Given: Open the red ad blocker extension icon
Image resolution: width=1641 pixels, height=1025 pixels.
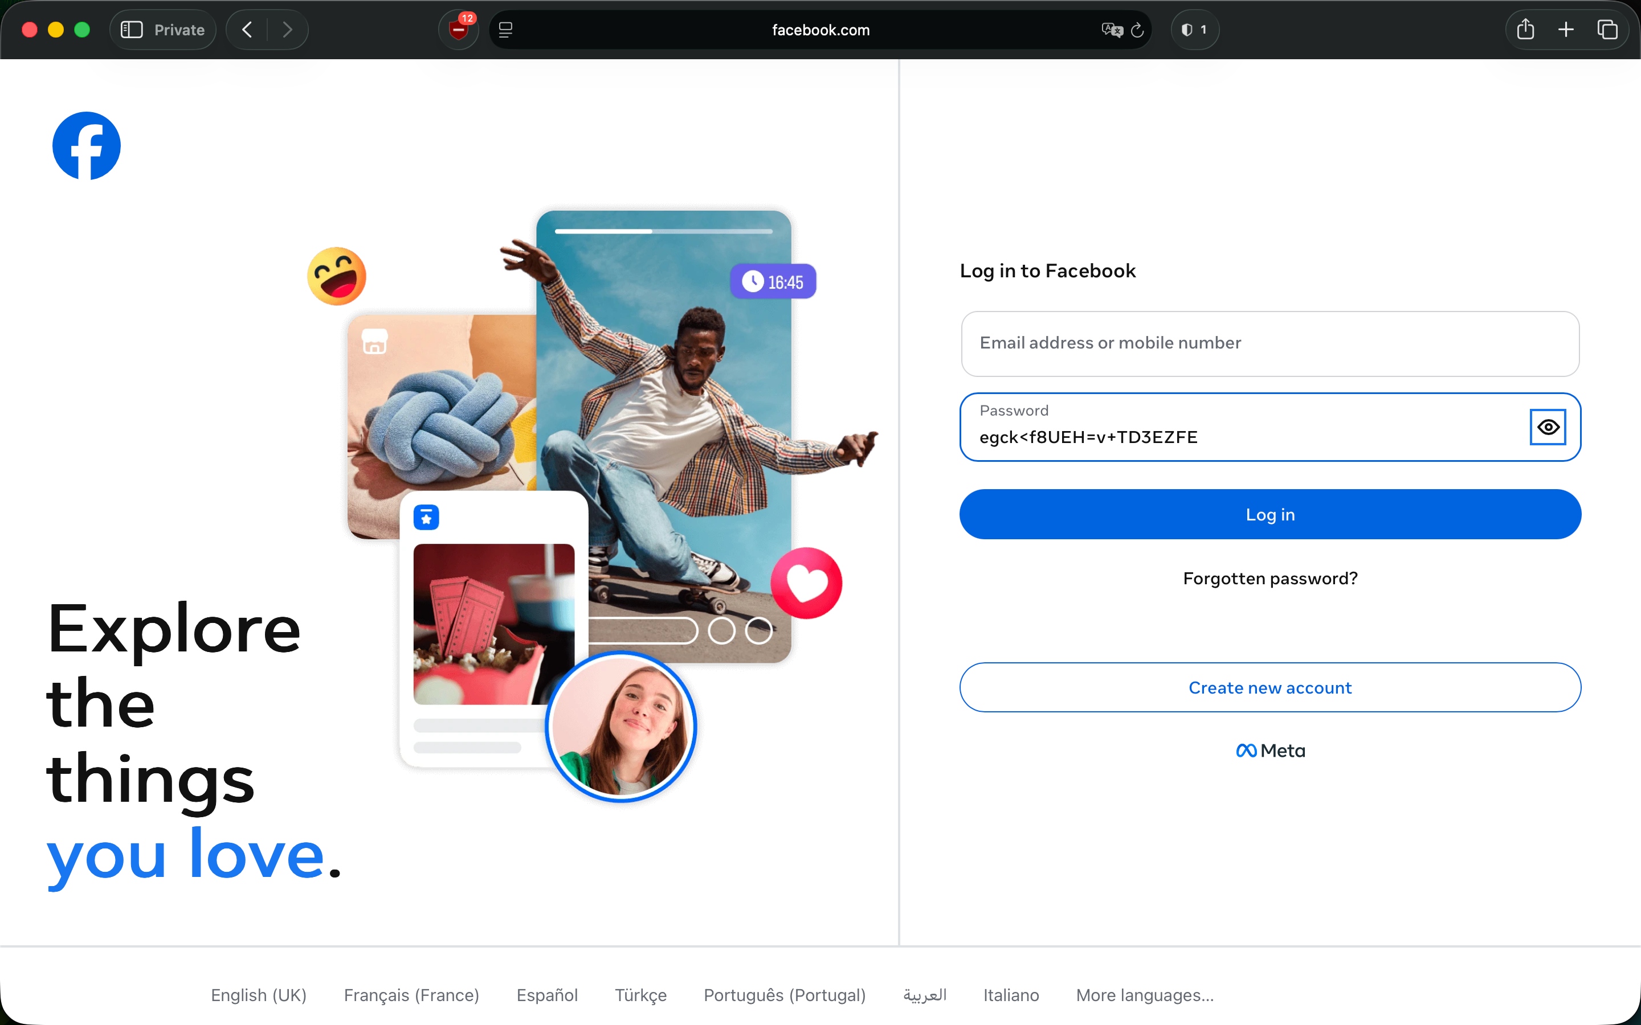Looking at the screenshot, I should pos(459,29).
